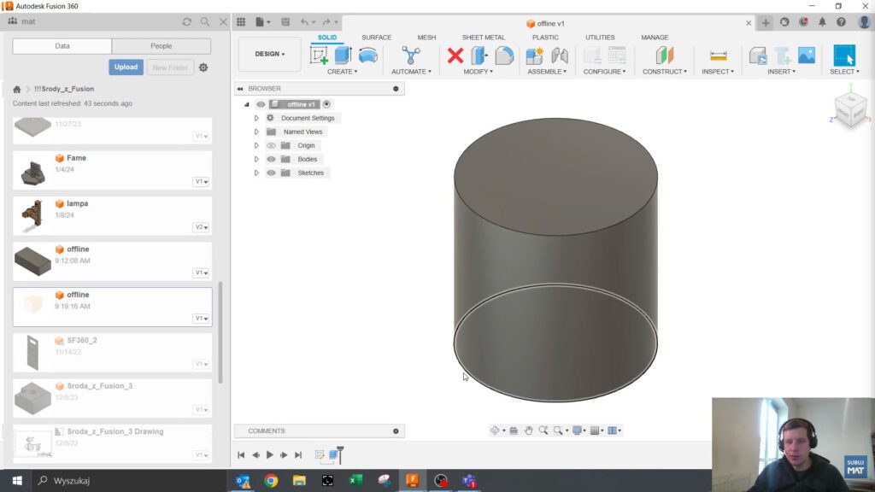Show the Origin in the browser
Screen dimensions: 875x492
pyautogui.click(x=271, y=144)
